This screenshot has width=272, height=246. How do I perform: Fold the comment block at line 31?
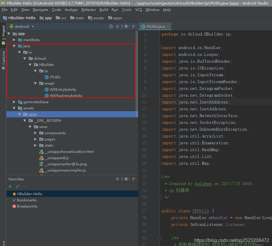tap(159, 238)
